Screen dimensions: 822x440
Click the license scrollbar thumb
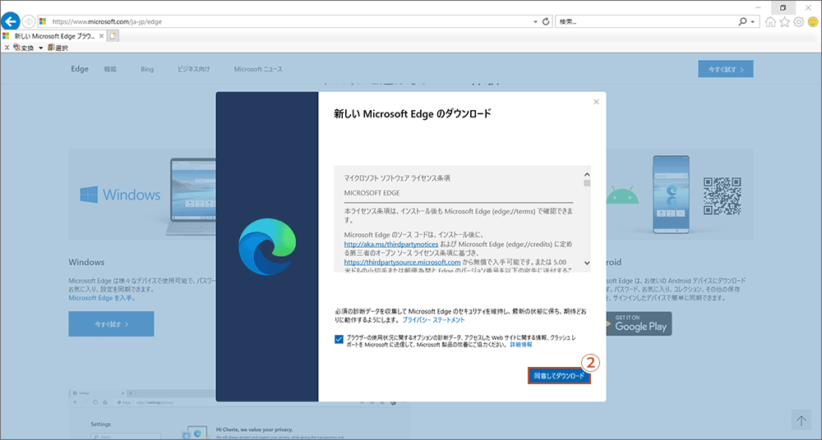click(x=587, y=183)
